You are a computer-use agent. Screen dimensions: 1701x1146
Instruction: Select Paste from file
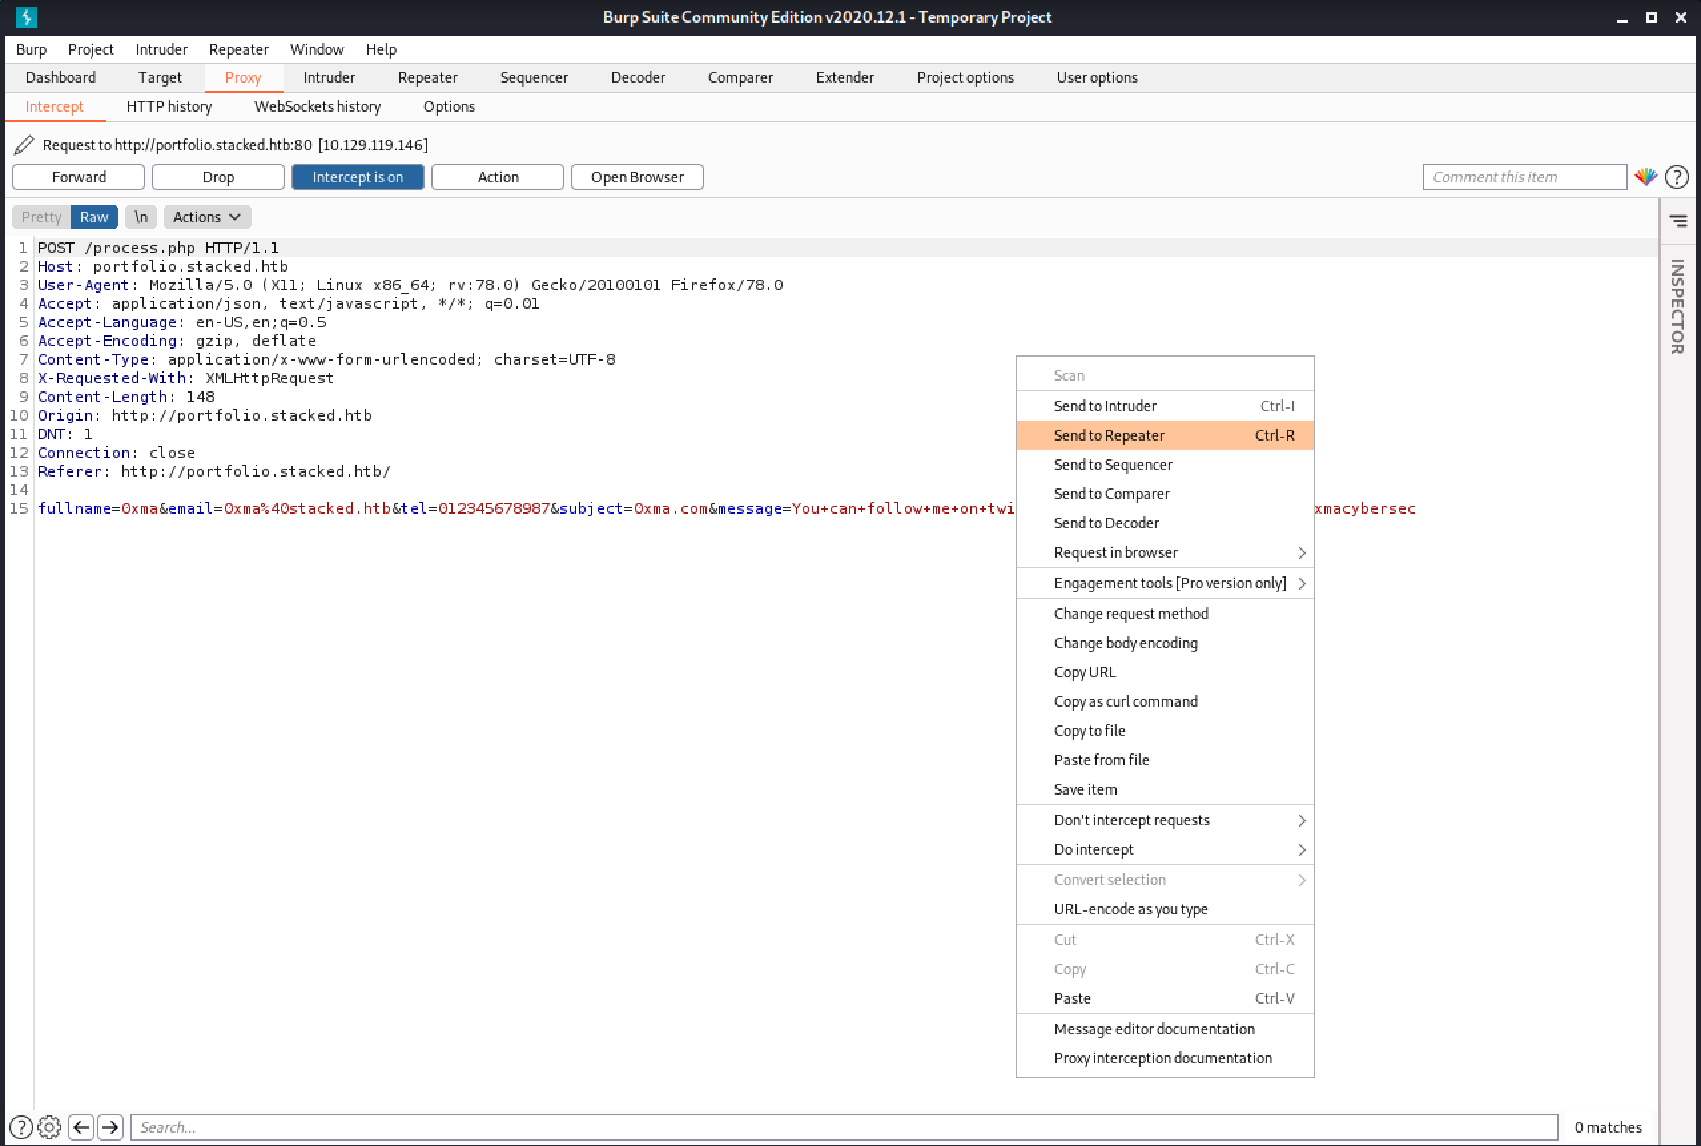click(1165, 760)
